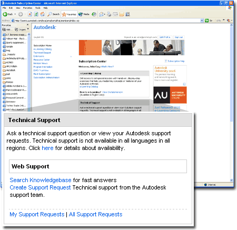
Task: Click the Edit Profile button
Action: [x=165, y=37]
